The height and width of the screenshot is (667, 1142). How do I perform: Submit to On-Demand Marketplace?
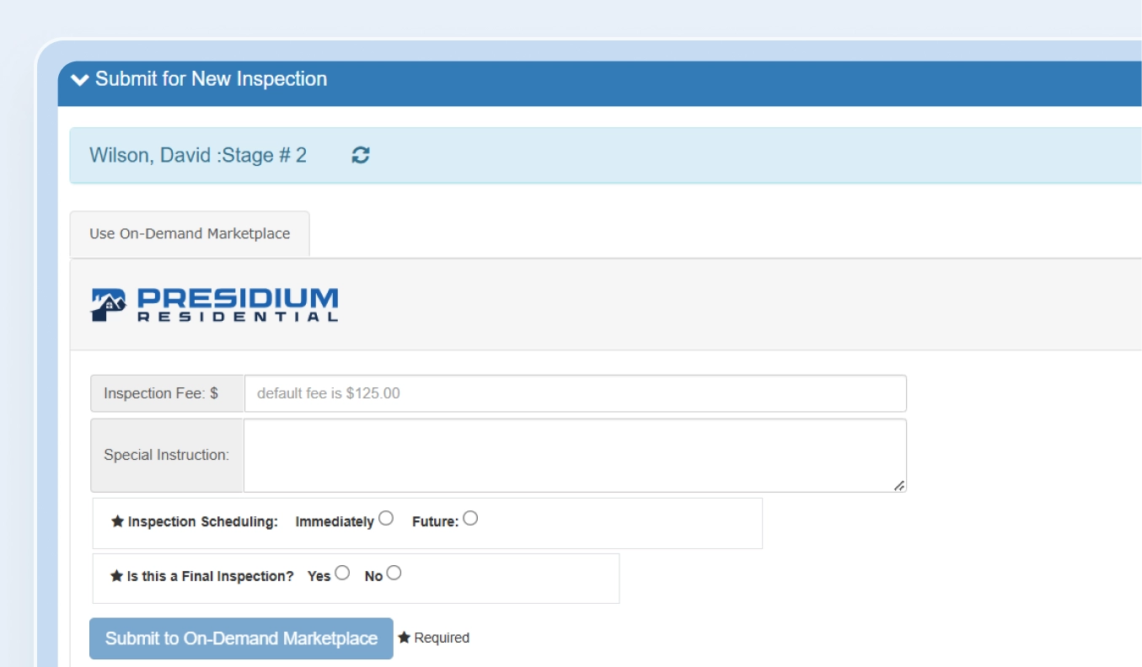click(x=241, y=638)
